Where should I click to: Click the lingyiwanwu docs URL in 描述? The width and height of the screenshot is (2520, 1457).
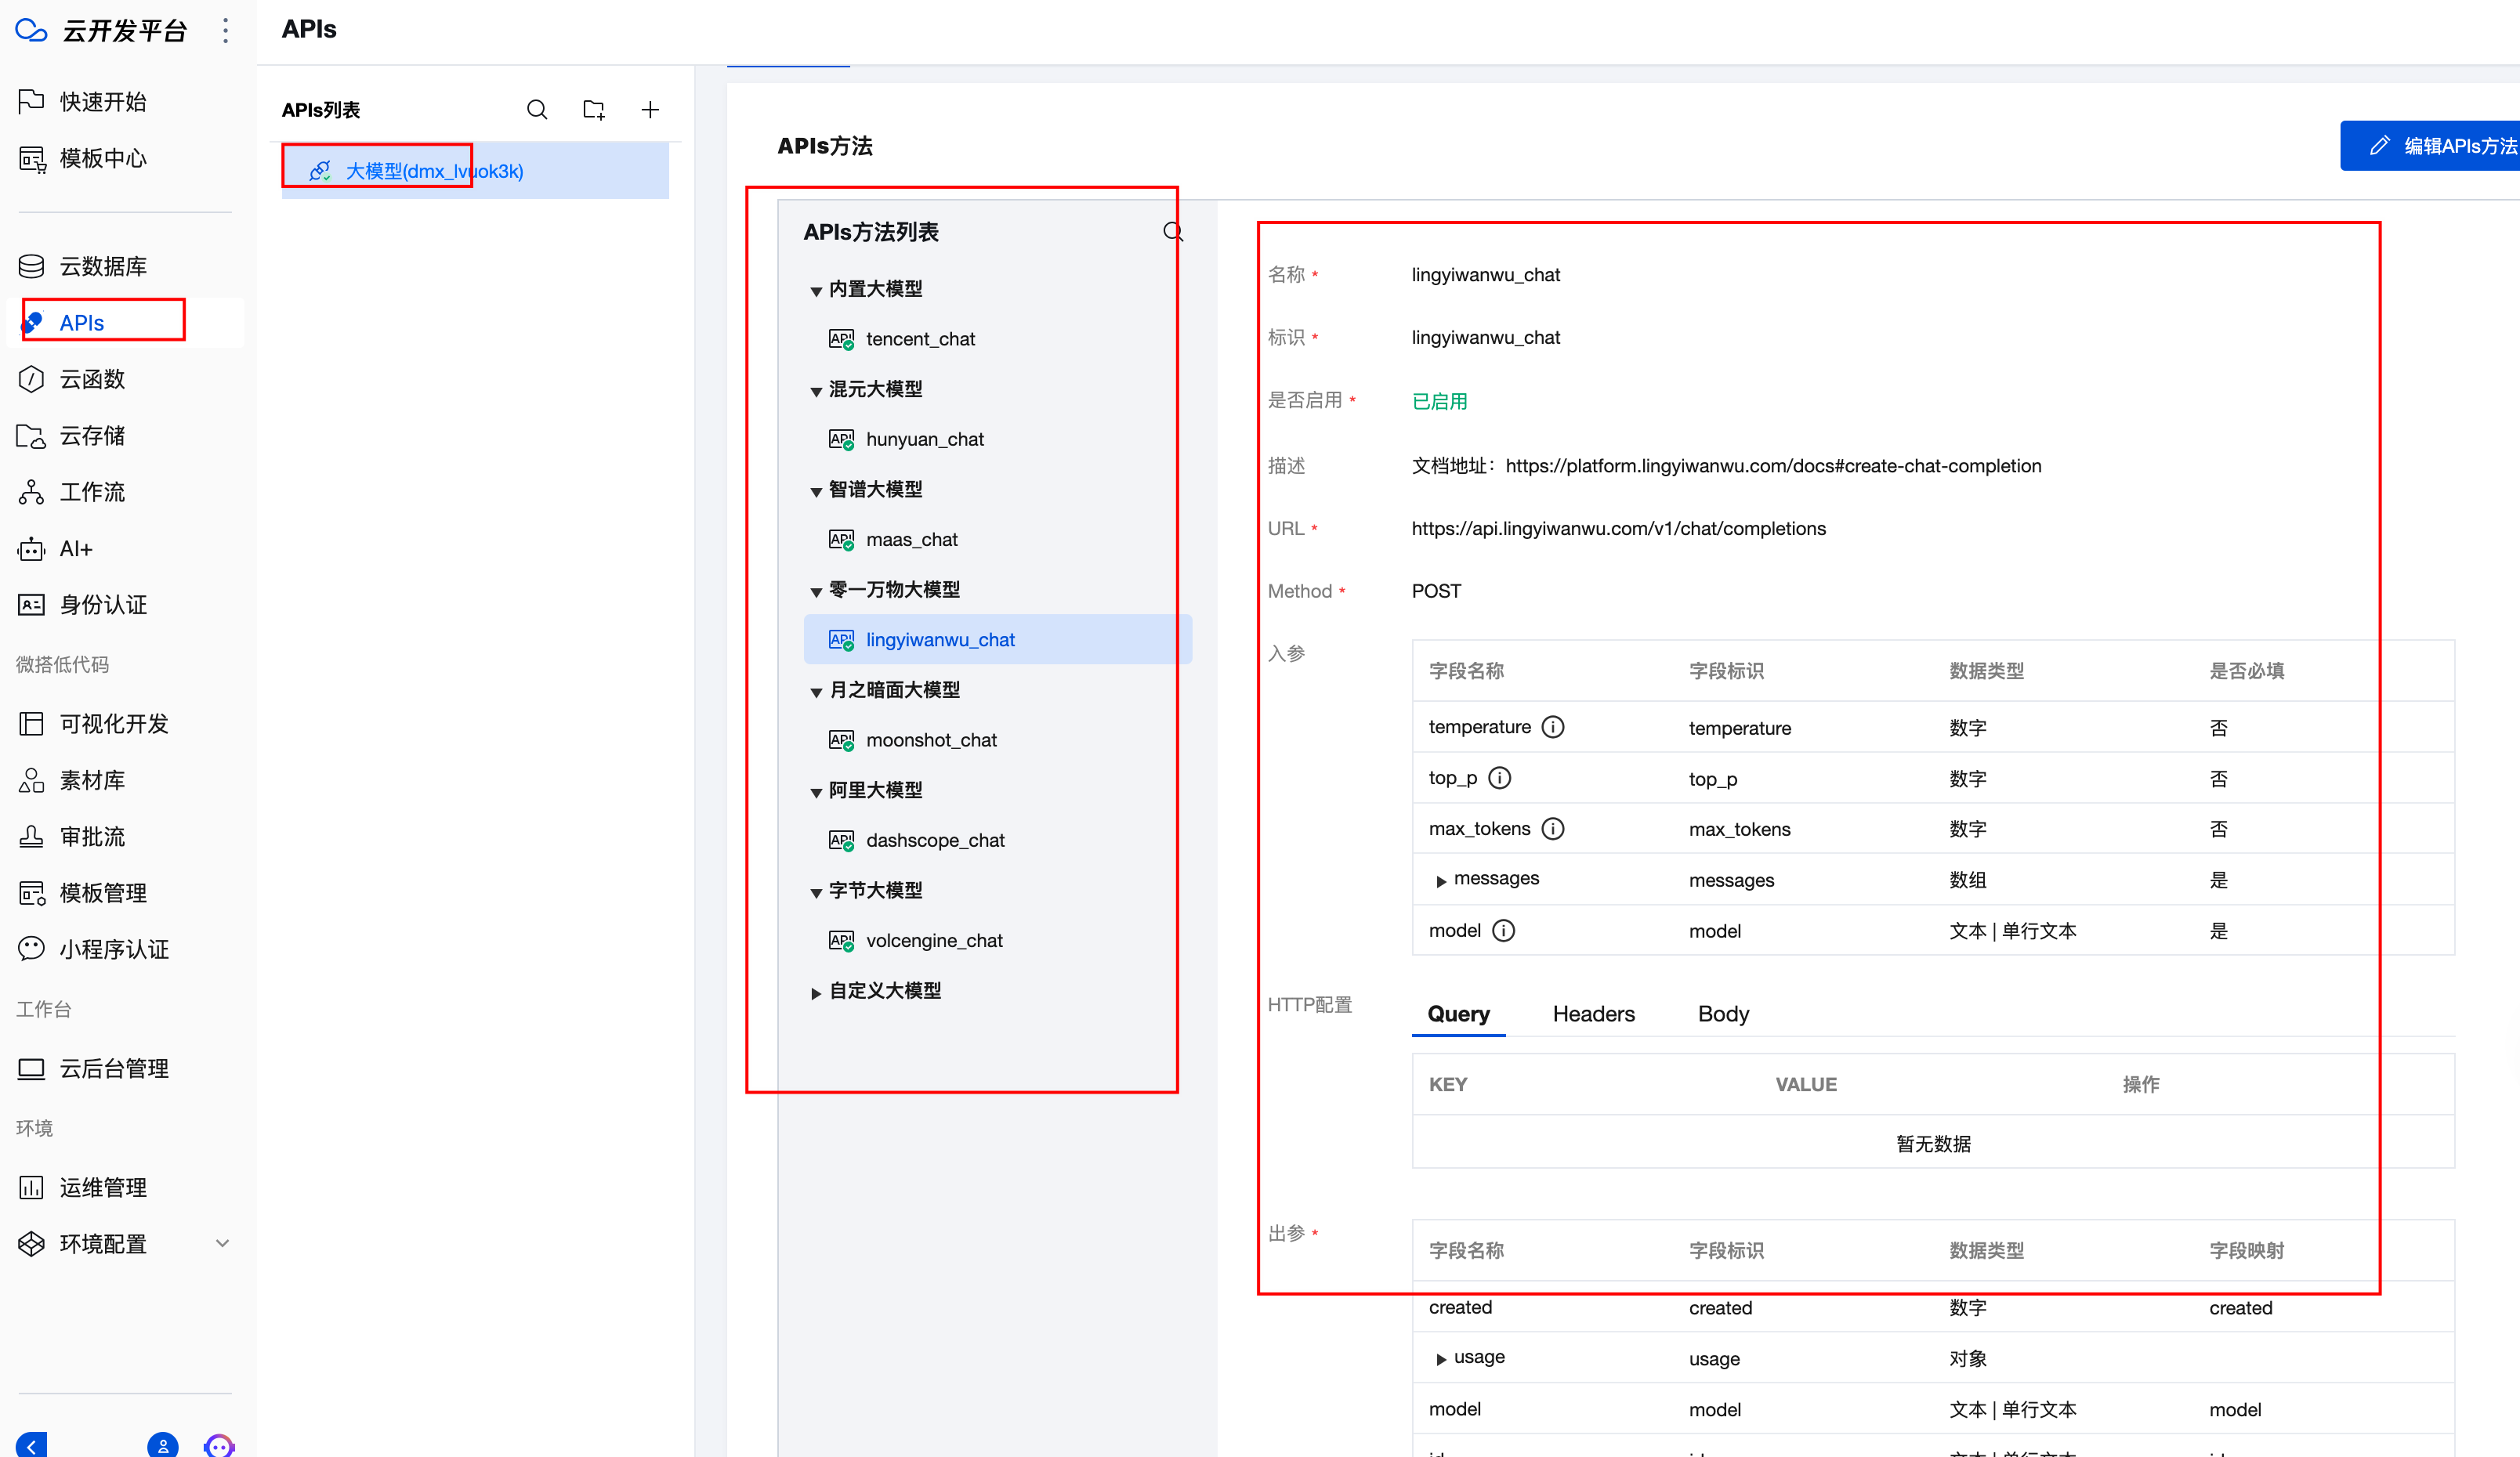click(1773, 466)
